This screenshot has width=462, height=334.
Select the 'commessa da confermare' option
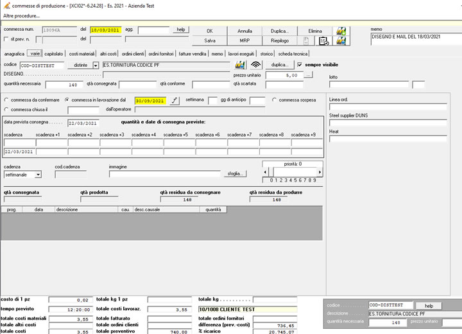click(x=6, y=100)
